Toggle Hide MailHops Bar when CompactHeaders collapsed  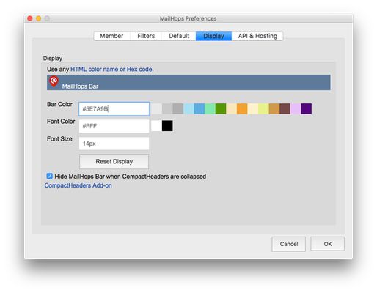(50, 176)
